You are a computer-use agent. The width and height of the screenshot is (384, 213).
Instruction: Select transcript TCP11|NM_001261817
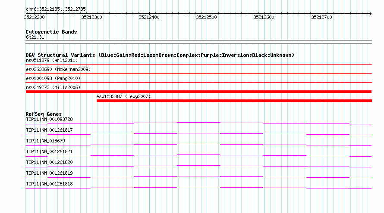[x=49, y=130]
